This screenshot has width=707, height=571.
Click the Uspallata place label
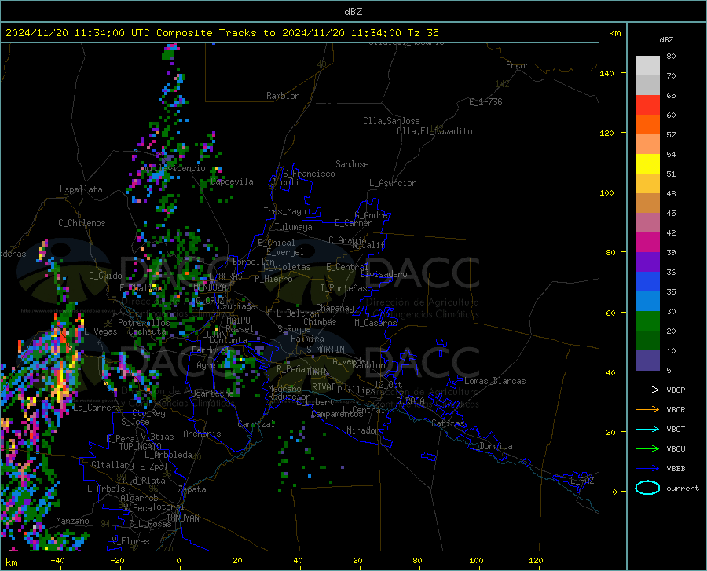tap(81, 189)
